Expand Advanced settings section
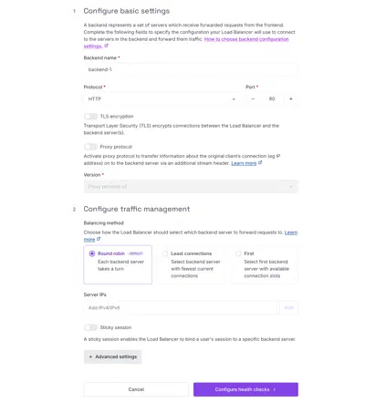This screenshot has width=365, height=402. 113,356
